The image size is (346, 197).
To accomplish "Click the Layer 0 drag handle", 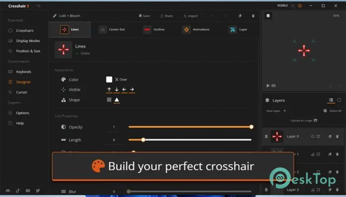I will click(266, 136).
